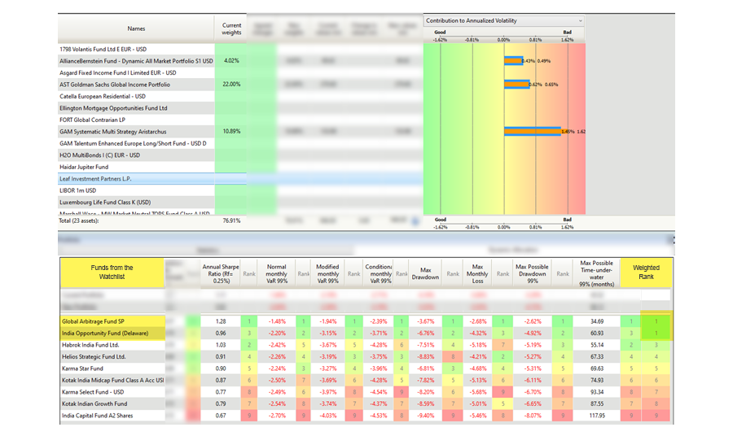Select GAM Systematic Multi Strategy Aristarchus row
The width and height of the screenshot is (733, 436).
pyautogui.click(x=136, y=132)
